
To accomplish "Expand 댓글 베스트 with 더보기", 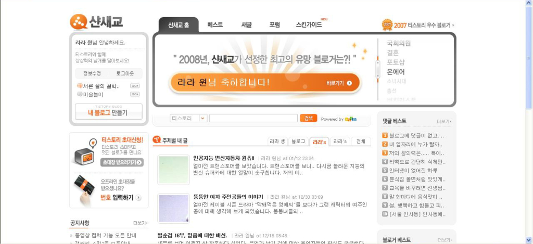I will click(444, 121).
